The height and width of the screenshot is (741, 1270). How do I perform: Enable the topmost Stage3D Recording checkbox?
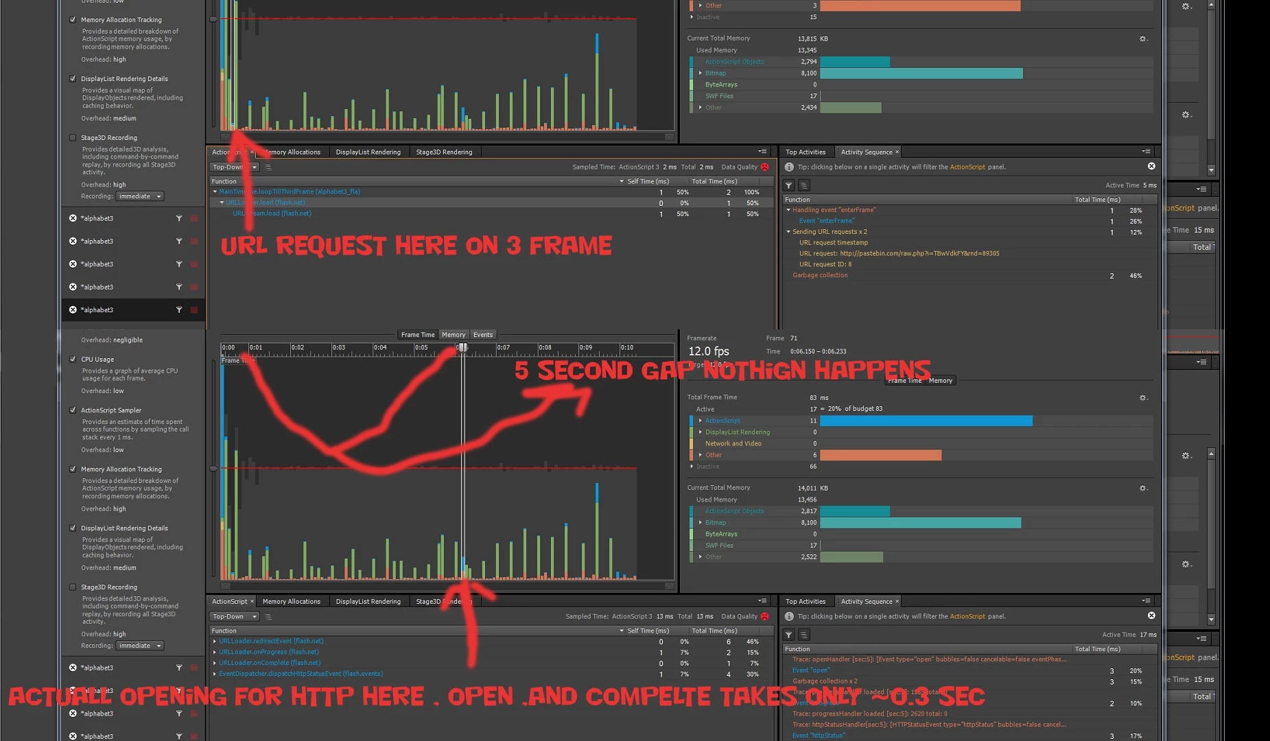coord(73,137)
